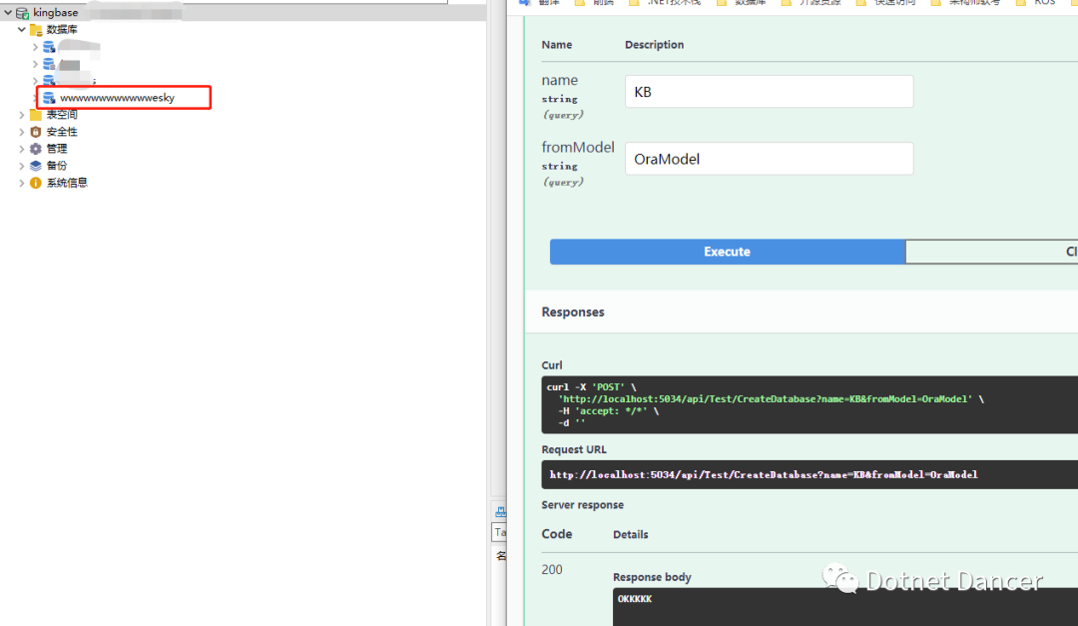This screenshot has height=626, width=1078.
Task: Click the Name column header
Action: click(557, 45)
